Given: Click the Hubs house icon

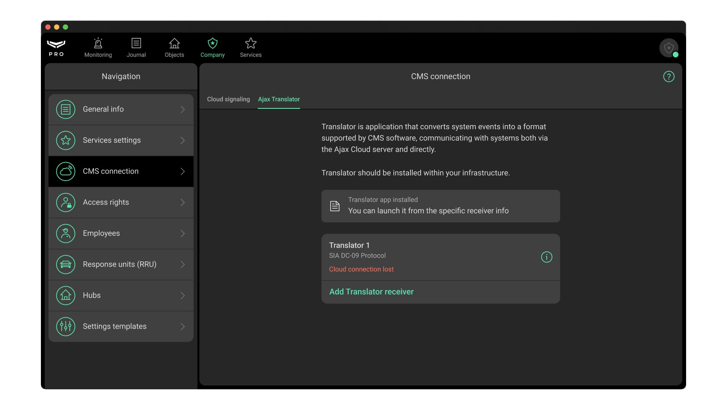Looking at the screenshot, I should (x=66, y=295).
